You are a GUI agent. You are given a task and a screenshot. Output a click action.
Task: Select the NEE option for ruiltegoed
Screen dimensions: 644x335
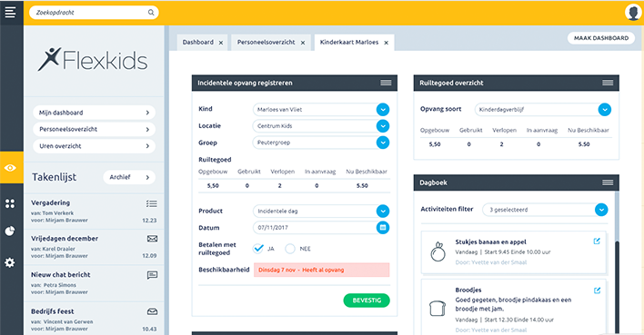coord(290,249)
